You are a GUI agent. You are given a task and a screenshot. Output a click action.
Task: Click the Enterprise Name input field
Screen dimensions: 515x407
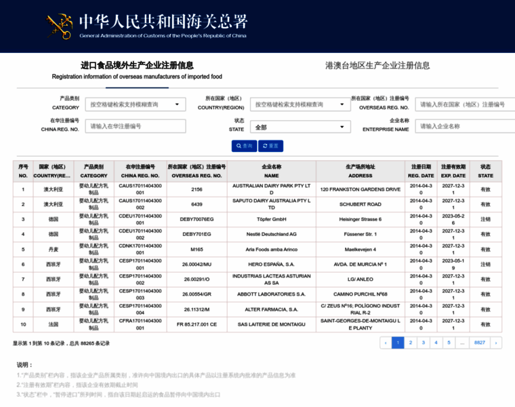464,126
